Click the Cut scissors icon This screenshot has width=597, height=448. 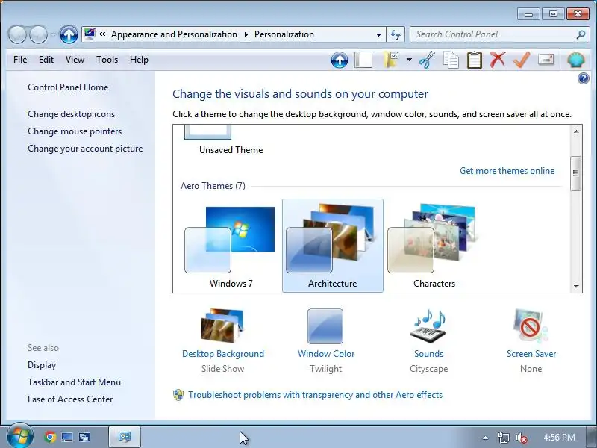pos(427,60)
